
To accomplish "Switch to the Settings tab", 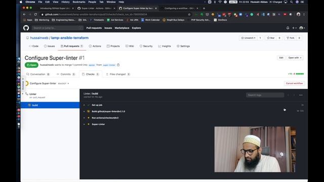I will (183, 46).
